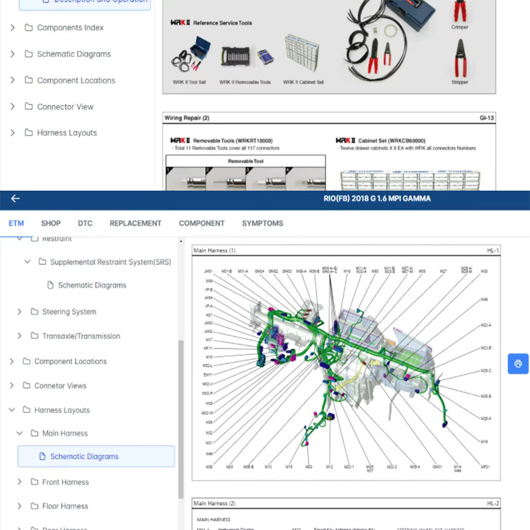
Task: Collapse lower Harness Layouts chevron
Action: pyautogui.click(x=12, y=410)
